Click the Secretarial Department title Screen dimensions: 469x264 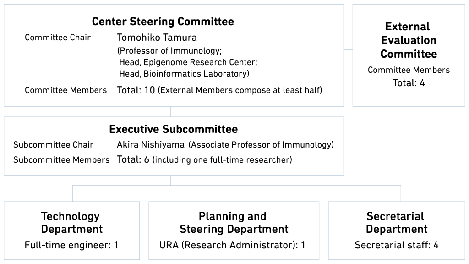click(x=397, y=223)
